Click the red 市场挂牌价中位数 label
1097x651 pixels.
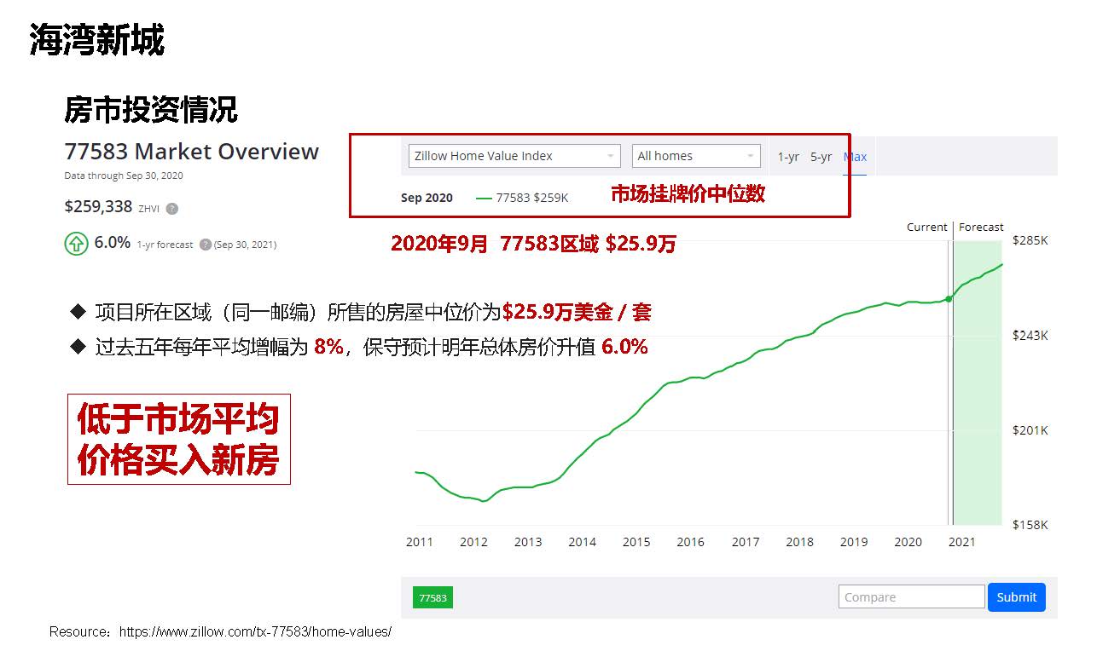tap(688, 194)
